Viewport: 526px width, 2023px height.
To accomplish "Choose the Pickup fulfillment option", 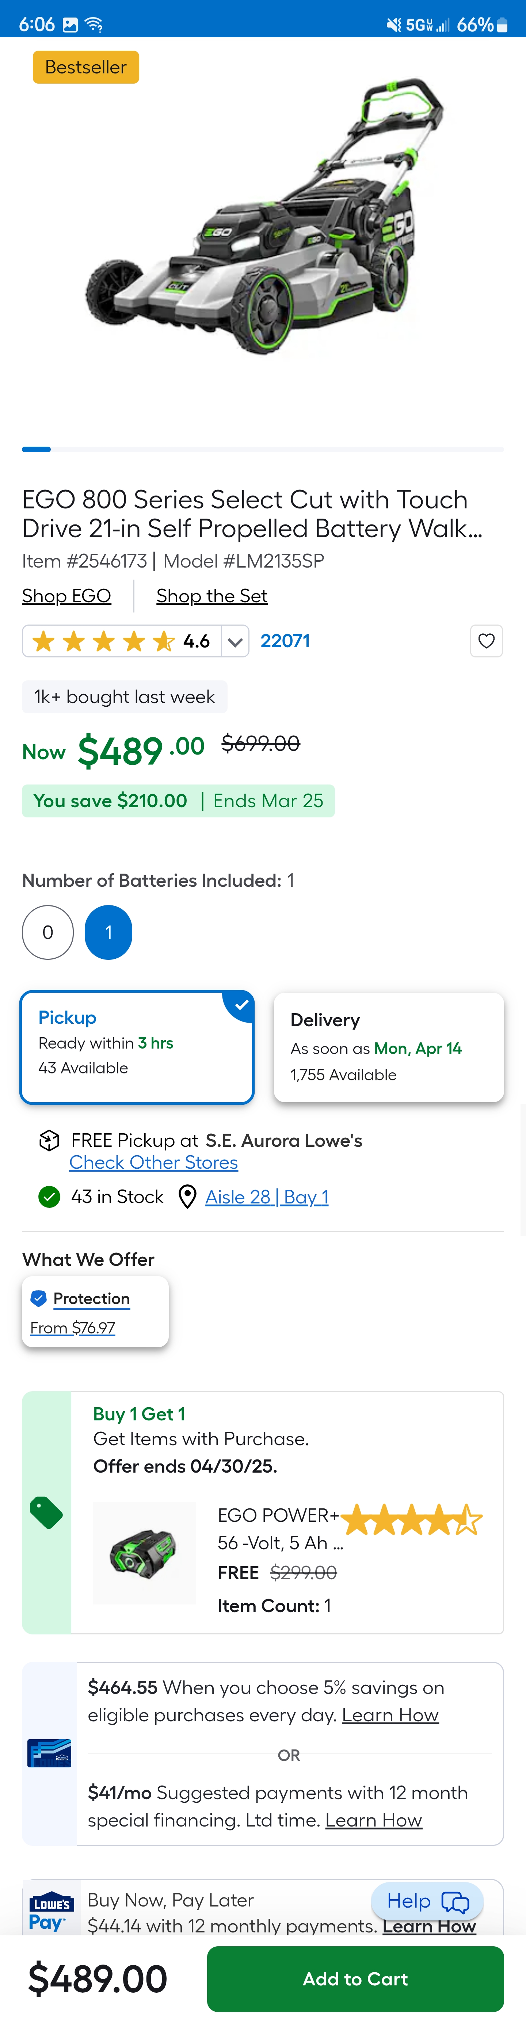I will [x=137, y=1047].
